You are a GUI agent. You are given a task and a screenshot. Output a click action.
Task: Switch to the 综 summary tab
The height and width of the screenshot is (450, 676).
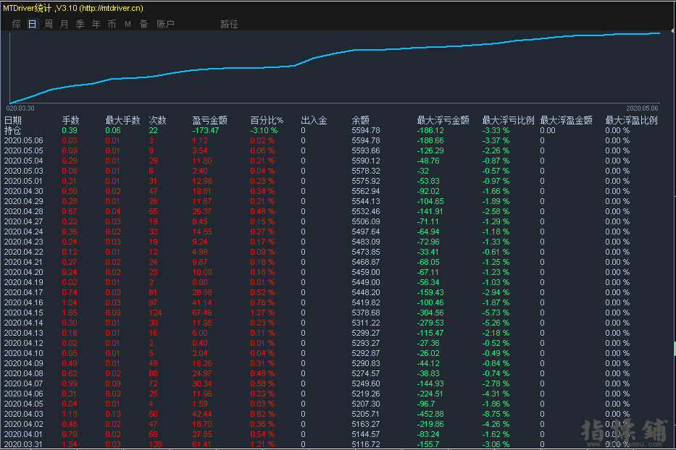[x=17, y=24]
